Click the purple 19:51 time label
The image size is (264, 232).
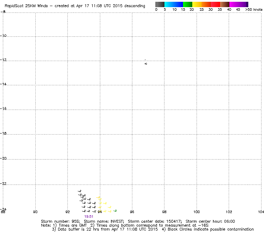89,217
